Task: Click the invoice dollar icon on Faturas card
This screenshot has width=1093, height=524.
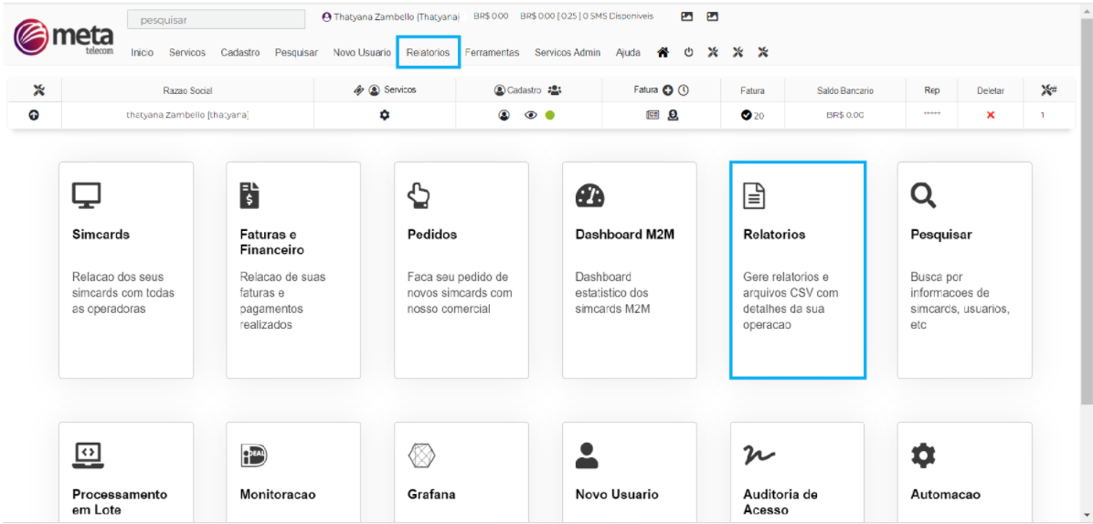Action: pos(249,196)
